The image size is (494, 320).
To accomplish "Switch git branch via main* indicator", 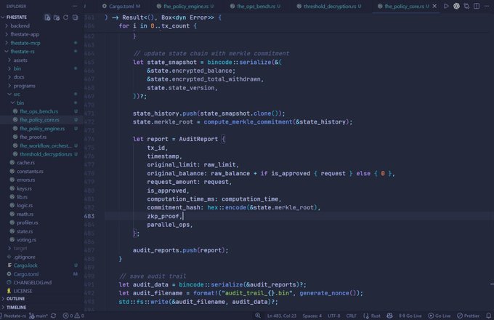I will [x=38, y=316].
